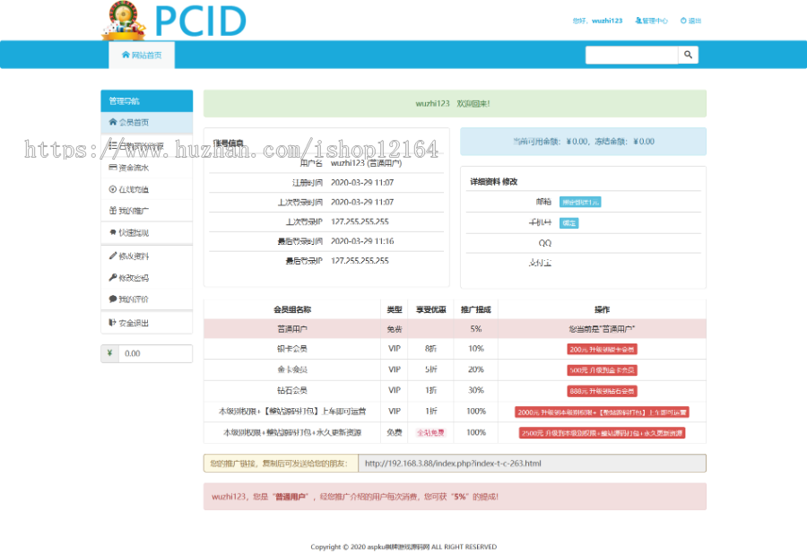Click the 金卡会员 row name

tap(292, 369)
